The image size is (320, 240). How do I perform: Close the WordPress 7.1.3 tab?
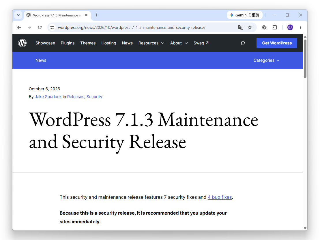pos(86,15)
